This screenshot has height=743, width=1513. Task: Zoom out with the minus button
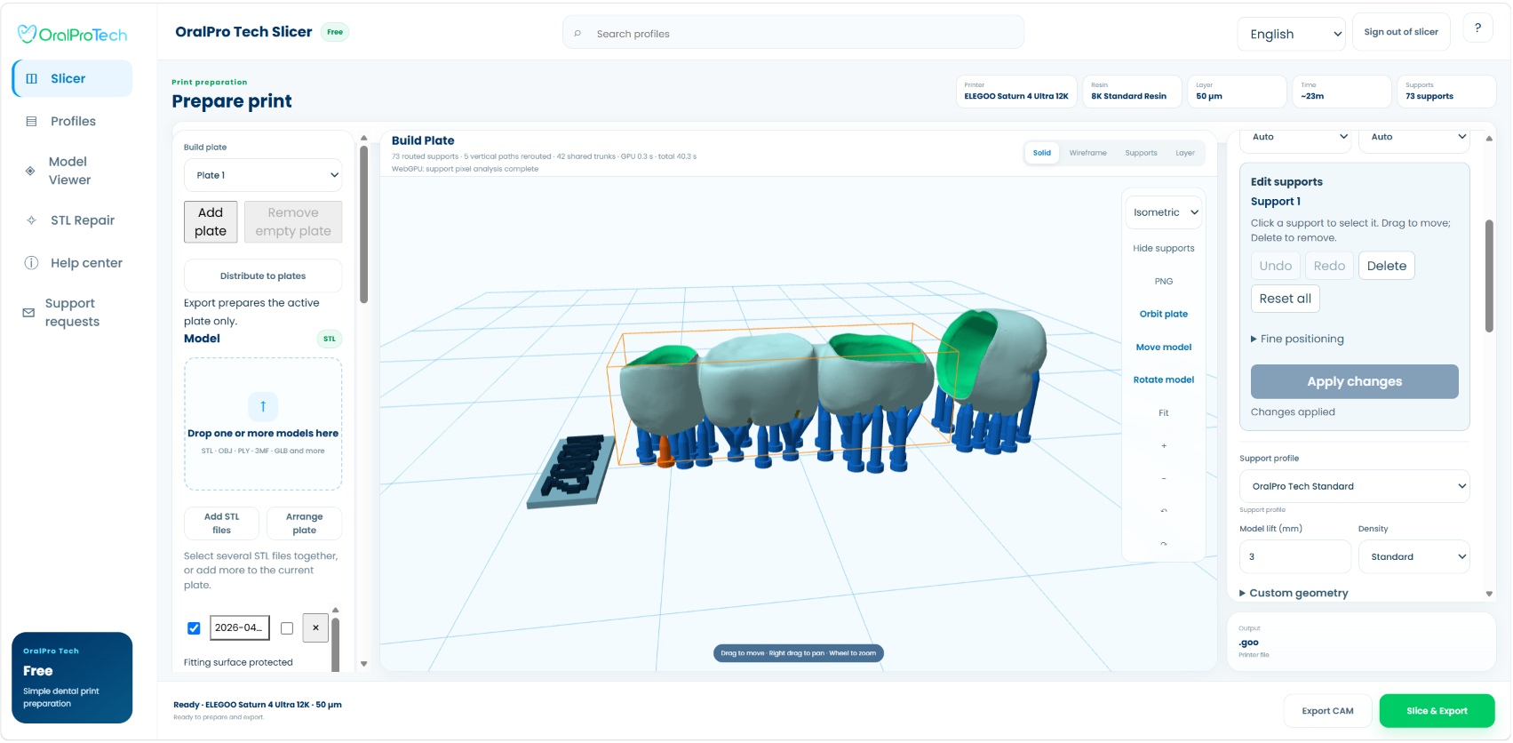click(1164, 479)
